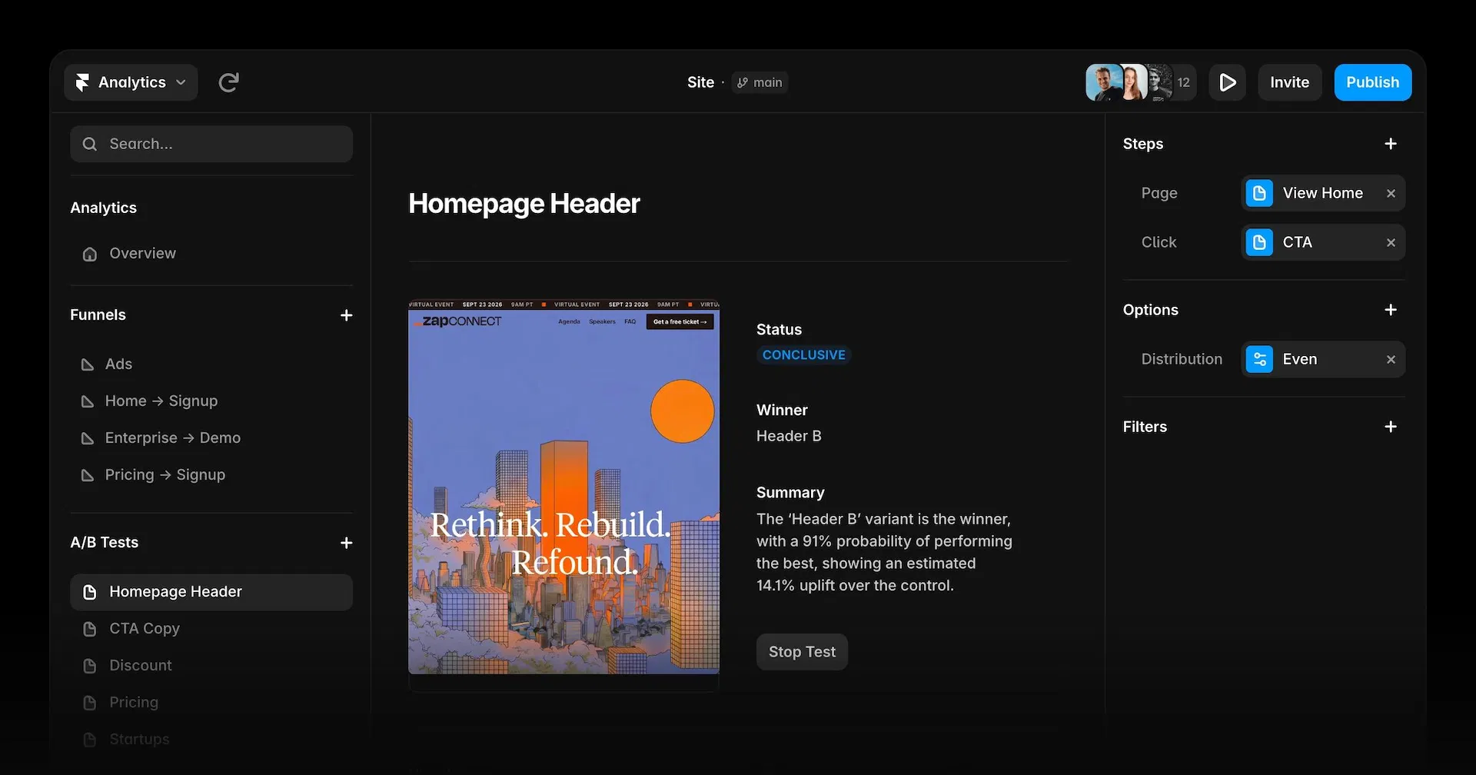
Task: Click the Distribution label
Action: pyautogui.click(x=1182, y=359)
